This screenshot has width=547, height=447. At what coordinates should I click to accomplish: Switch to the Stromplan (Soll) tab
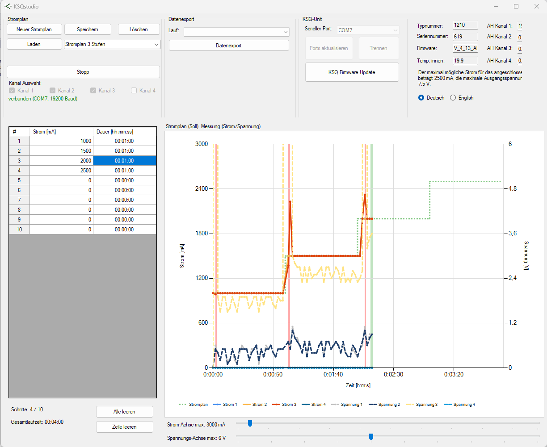coord(182,126)
